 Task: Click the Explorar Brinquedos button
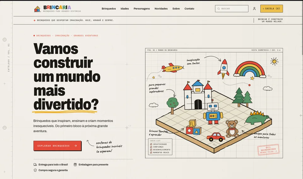tap(57, 146)
